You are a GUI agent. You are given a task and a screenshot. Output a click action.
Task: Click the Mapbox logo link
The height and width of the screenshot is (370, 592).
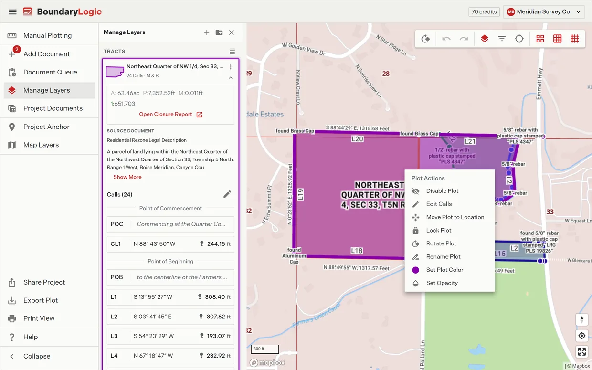coord(268,363)
